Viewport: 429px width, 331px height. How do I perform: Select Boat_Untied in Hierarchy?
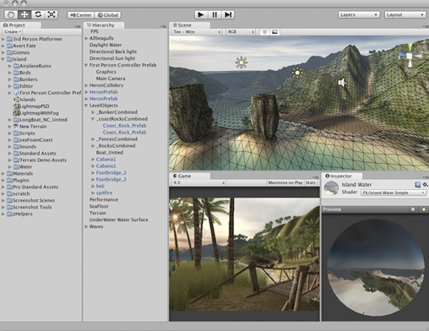[x=110, y=153]
